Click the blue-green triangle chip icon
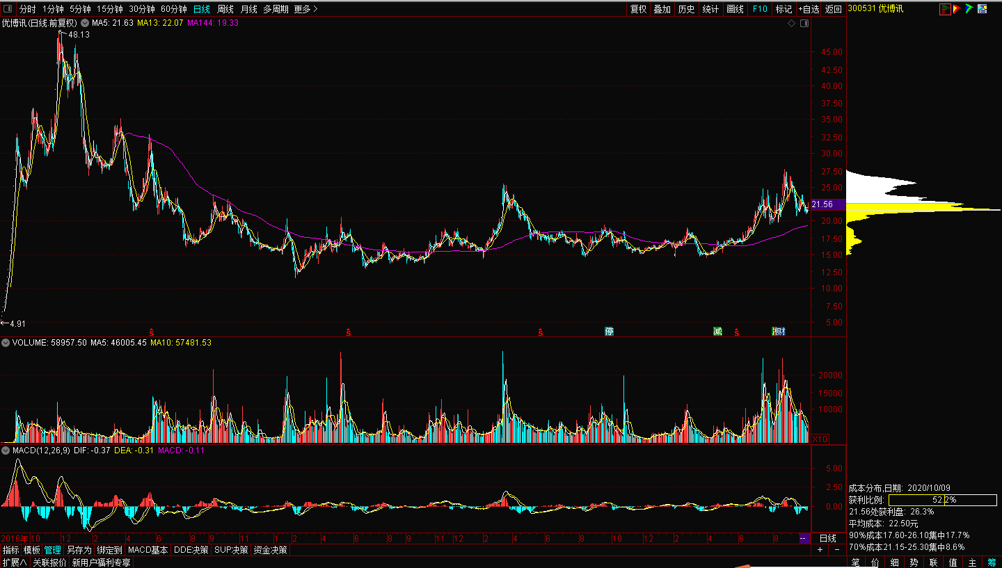 pos(969,9)
